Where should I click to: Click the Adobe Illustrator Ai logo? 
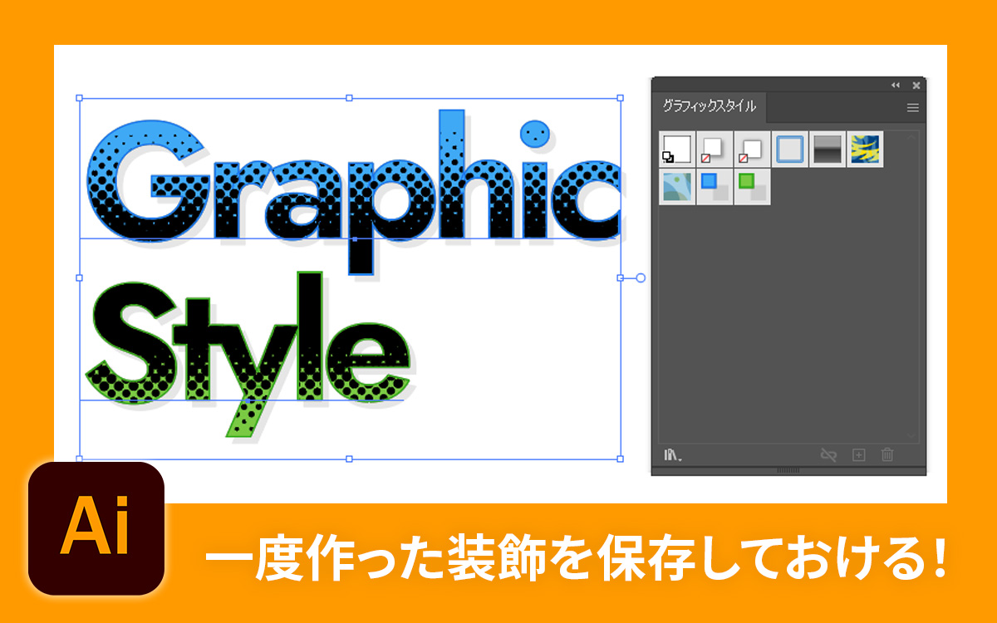96,528
